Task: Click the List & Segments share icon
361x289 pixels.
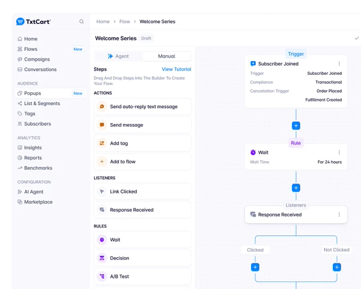Action: click(x=20, y=103)
